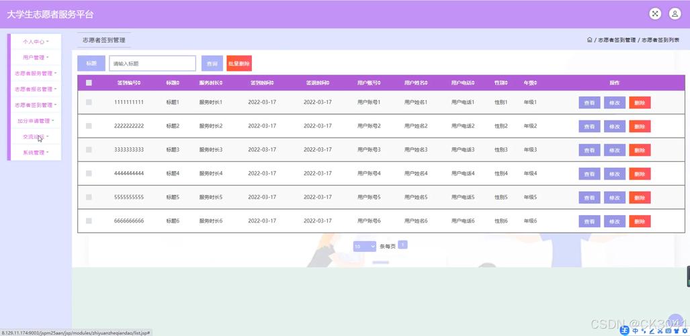This screenshot has height=336, width=690.
Task: Click the red 批量删除 button
Action: (x=239, y=63)
